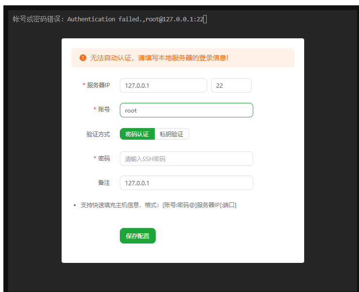359x292 pixels.
Task: Click the 验证方式 label
Action: (98, 134)
